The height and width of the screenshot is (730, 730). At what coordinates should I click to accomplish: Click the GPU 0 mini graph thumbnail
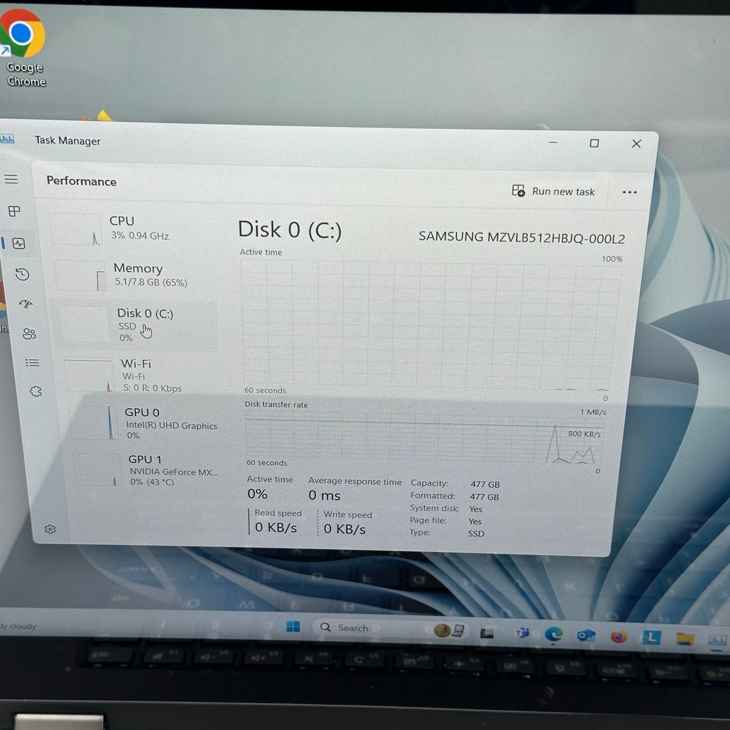point(93,423)
